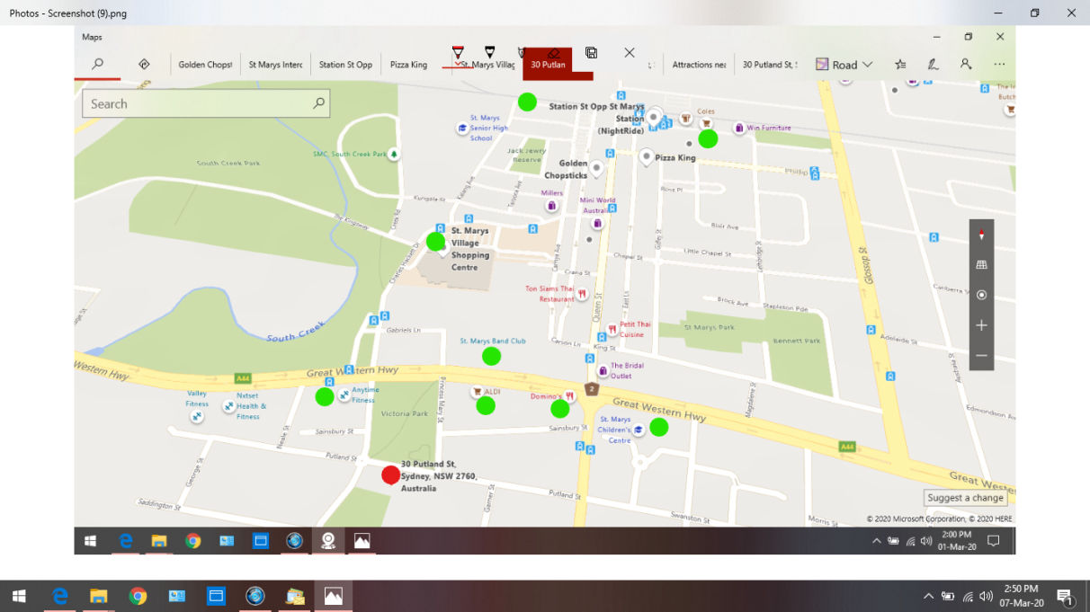Switch to the Pizza King tab
This screenshot has height=612, width=1090.
tap(408, 65)
